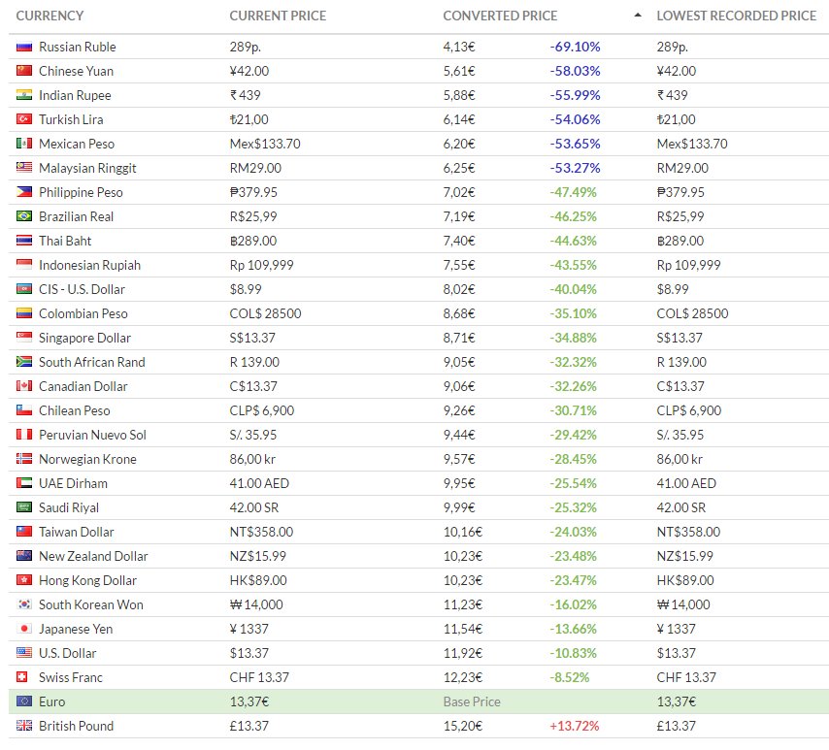Click the Indonesian Rupiah current price Rp 109,999
This screenshot has width=829, height=750.
point(261,265)
